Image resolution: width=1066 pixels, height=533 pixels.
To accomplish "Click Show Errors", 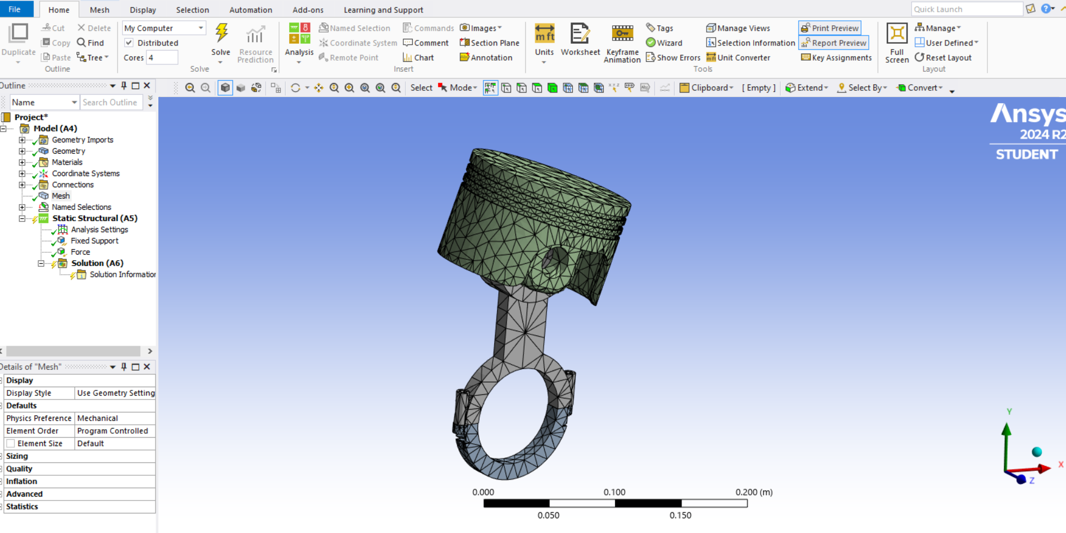I will (x=673, y=58).
